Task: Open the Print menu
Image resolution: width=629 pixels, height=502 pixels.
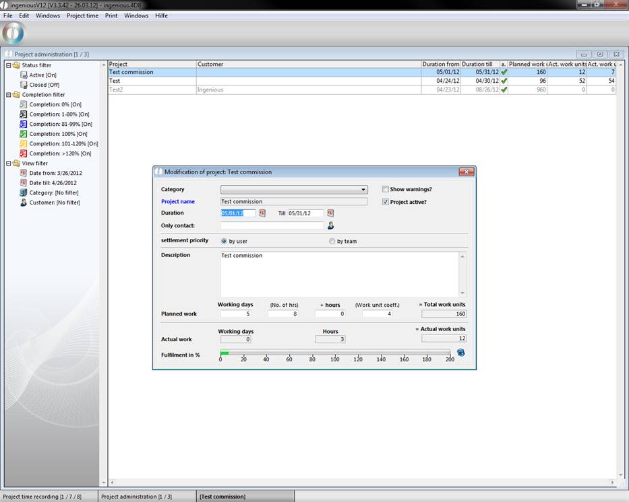Action: pyautogui.click(x=111, y=15)
